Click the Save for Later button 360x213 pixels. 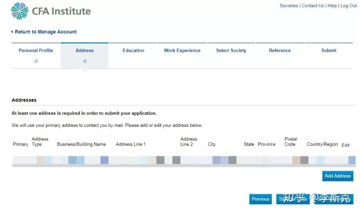tap(294, 199)
